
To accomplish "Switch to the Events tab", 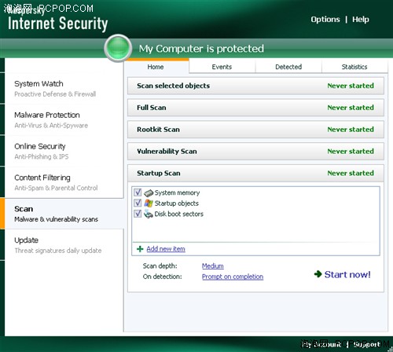I will pyautogui.click(x=222, y=67).
